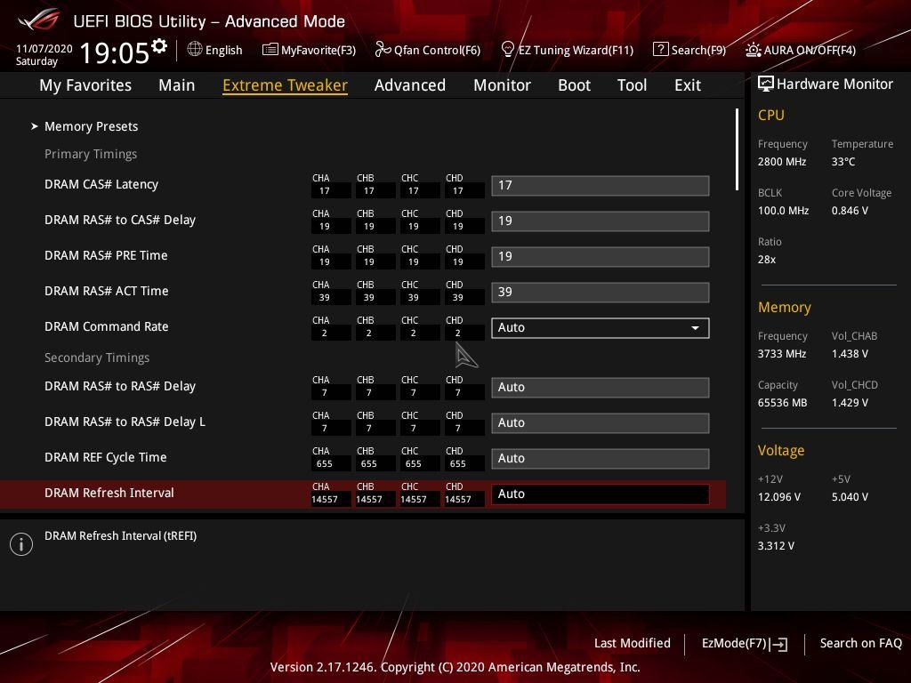Open the Main tab
Screen dimensions: 911x683
pos(177,85)
